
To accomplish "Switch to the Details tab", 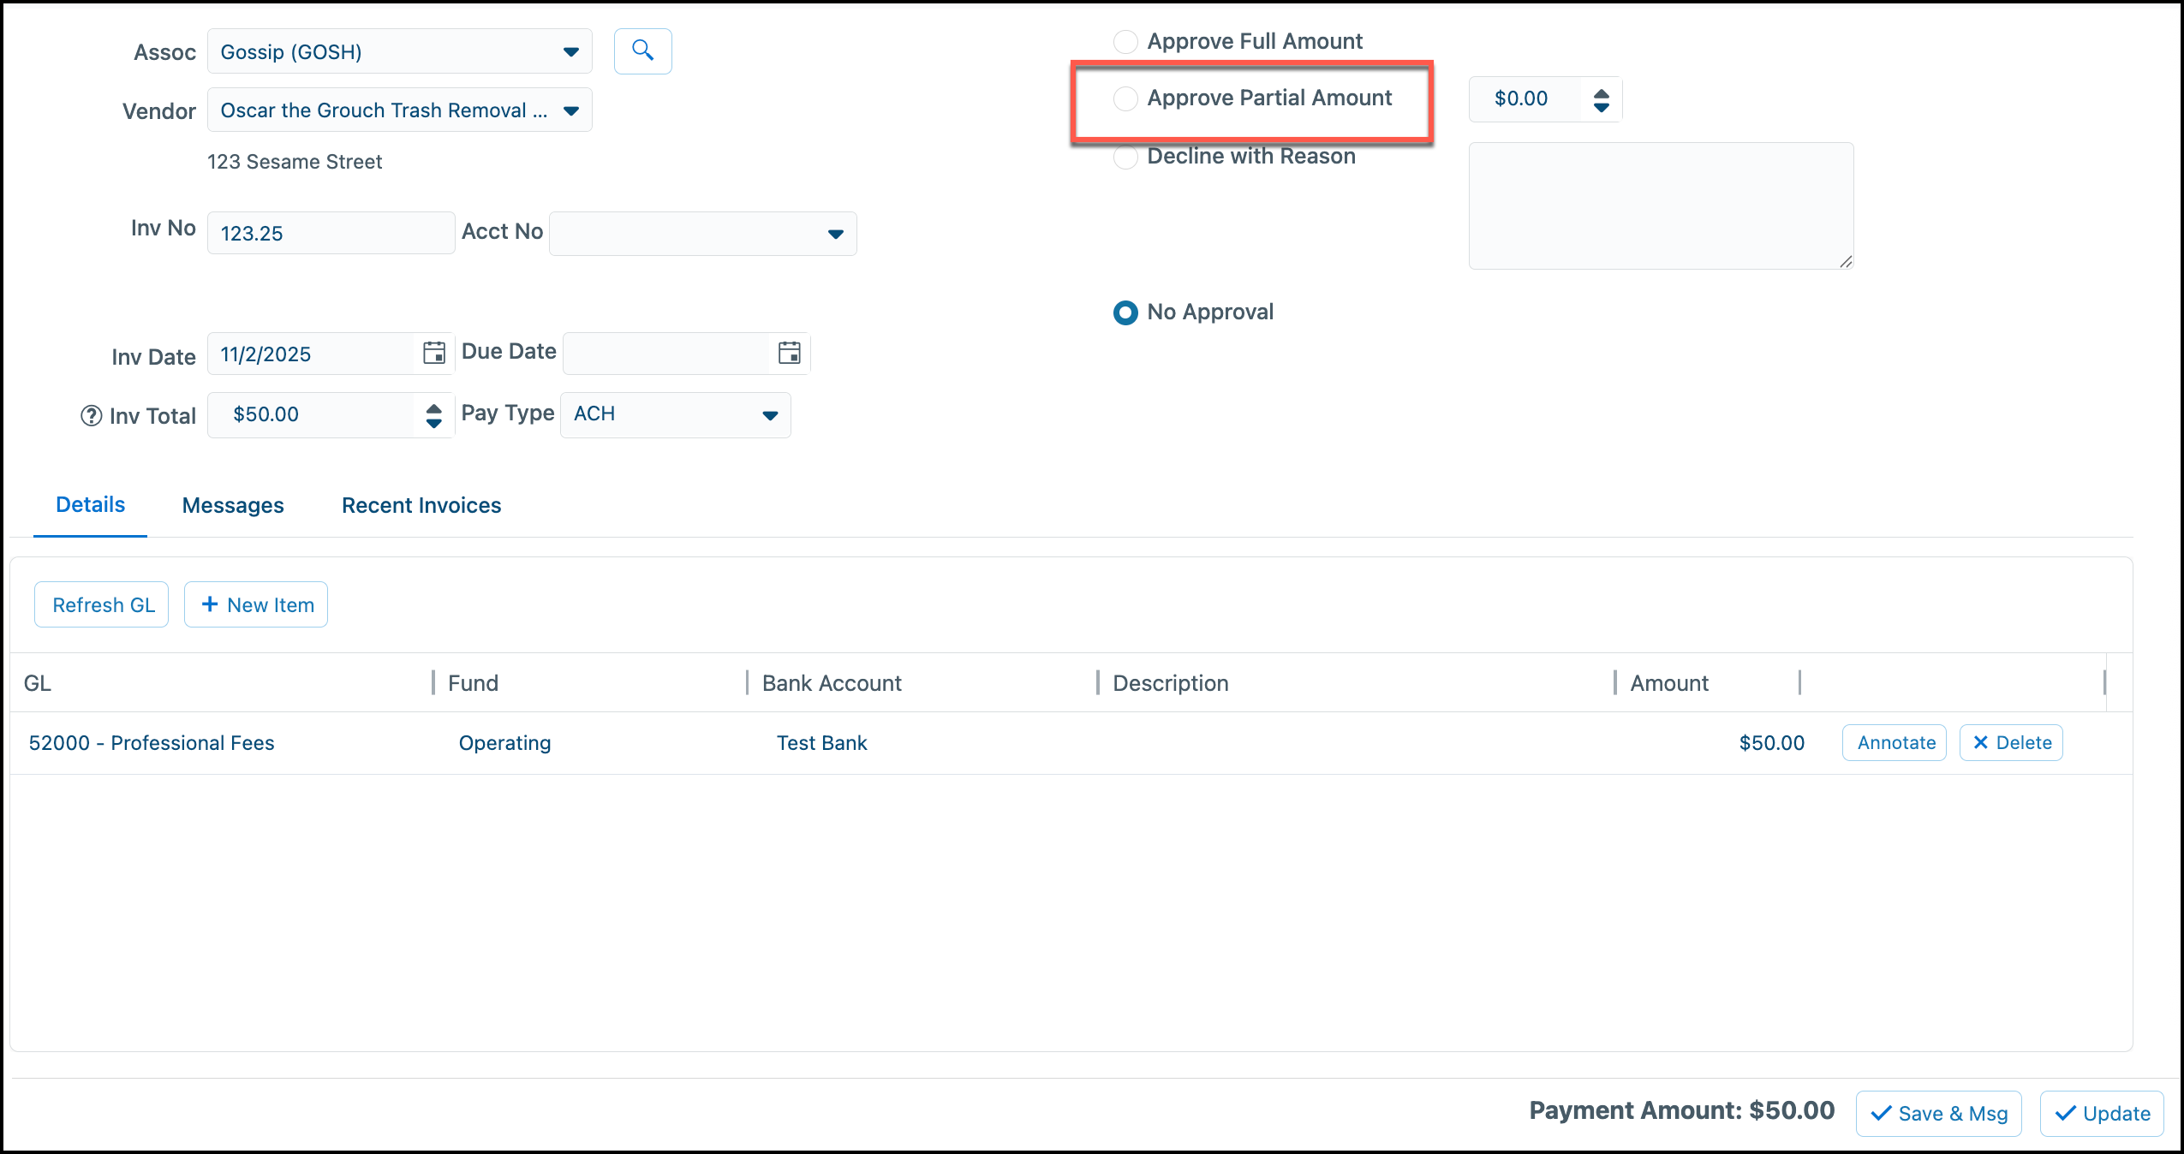I will [90, 505].
